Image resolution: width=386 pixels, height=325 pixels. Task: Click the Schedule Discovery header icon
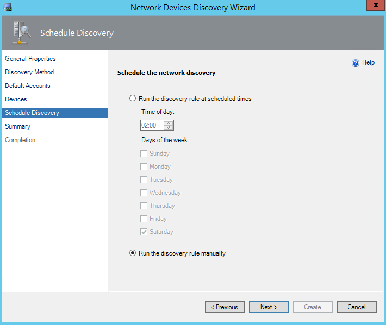(x=21, y=33)
